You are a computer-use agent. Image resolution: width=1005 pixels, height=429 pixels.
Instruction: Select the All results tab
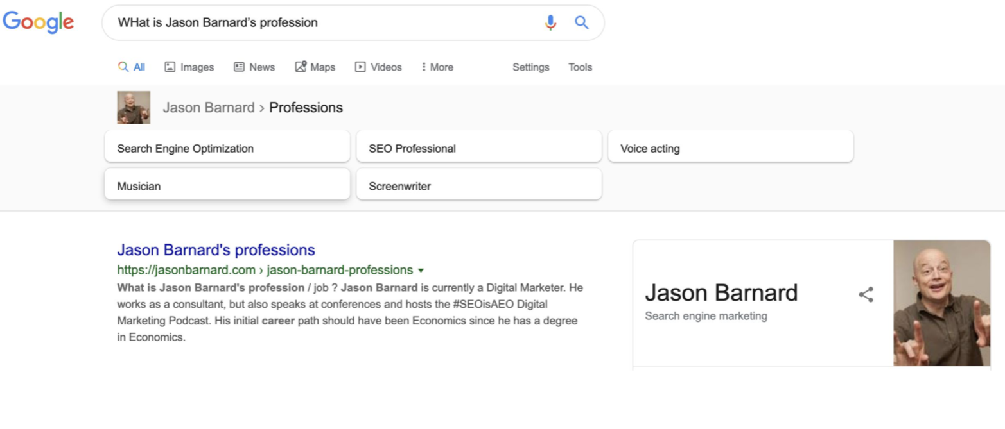132,67
